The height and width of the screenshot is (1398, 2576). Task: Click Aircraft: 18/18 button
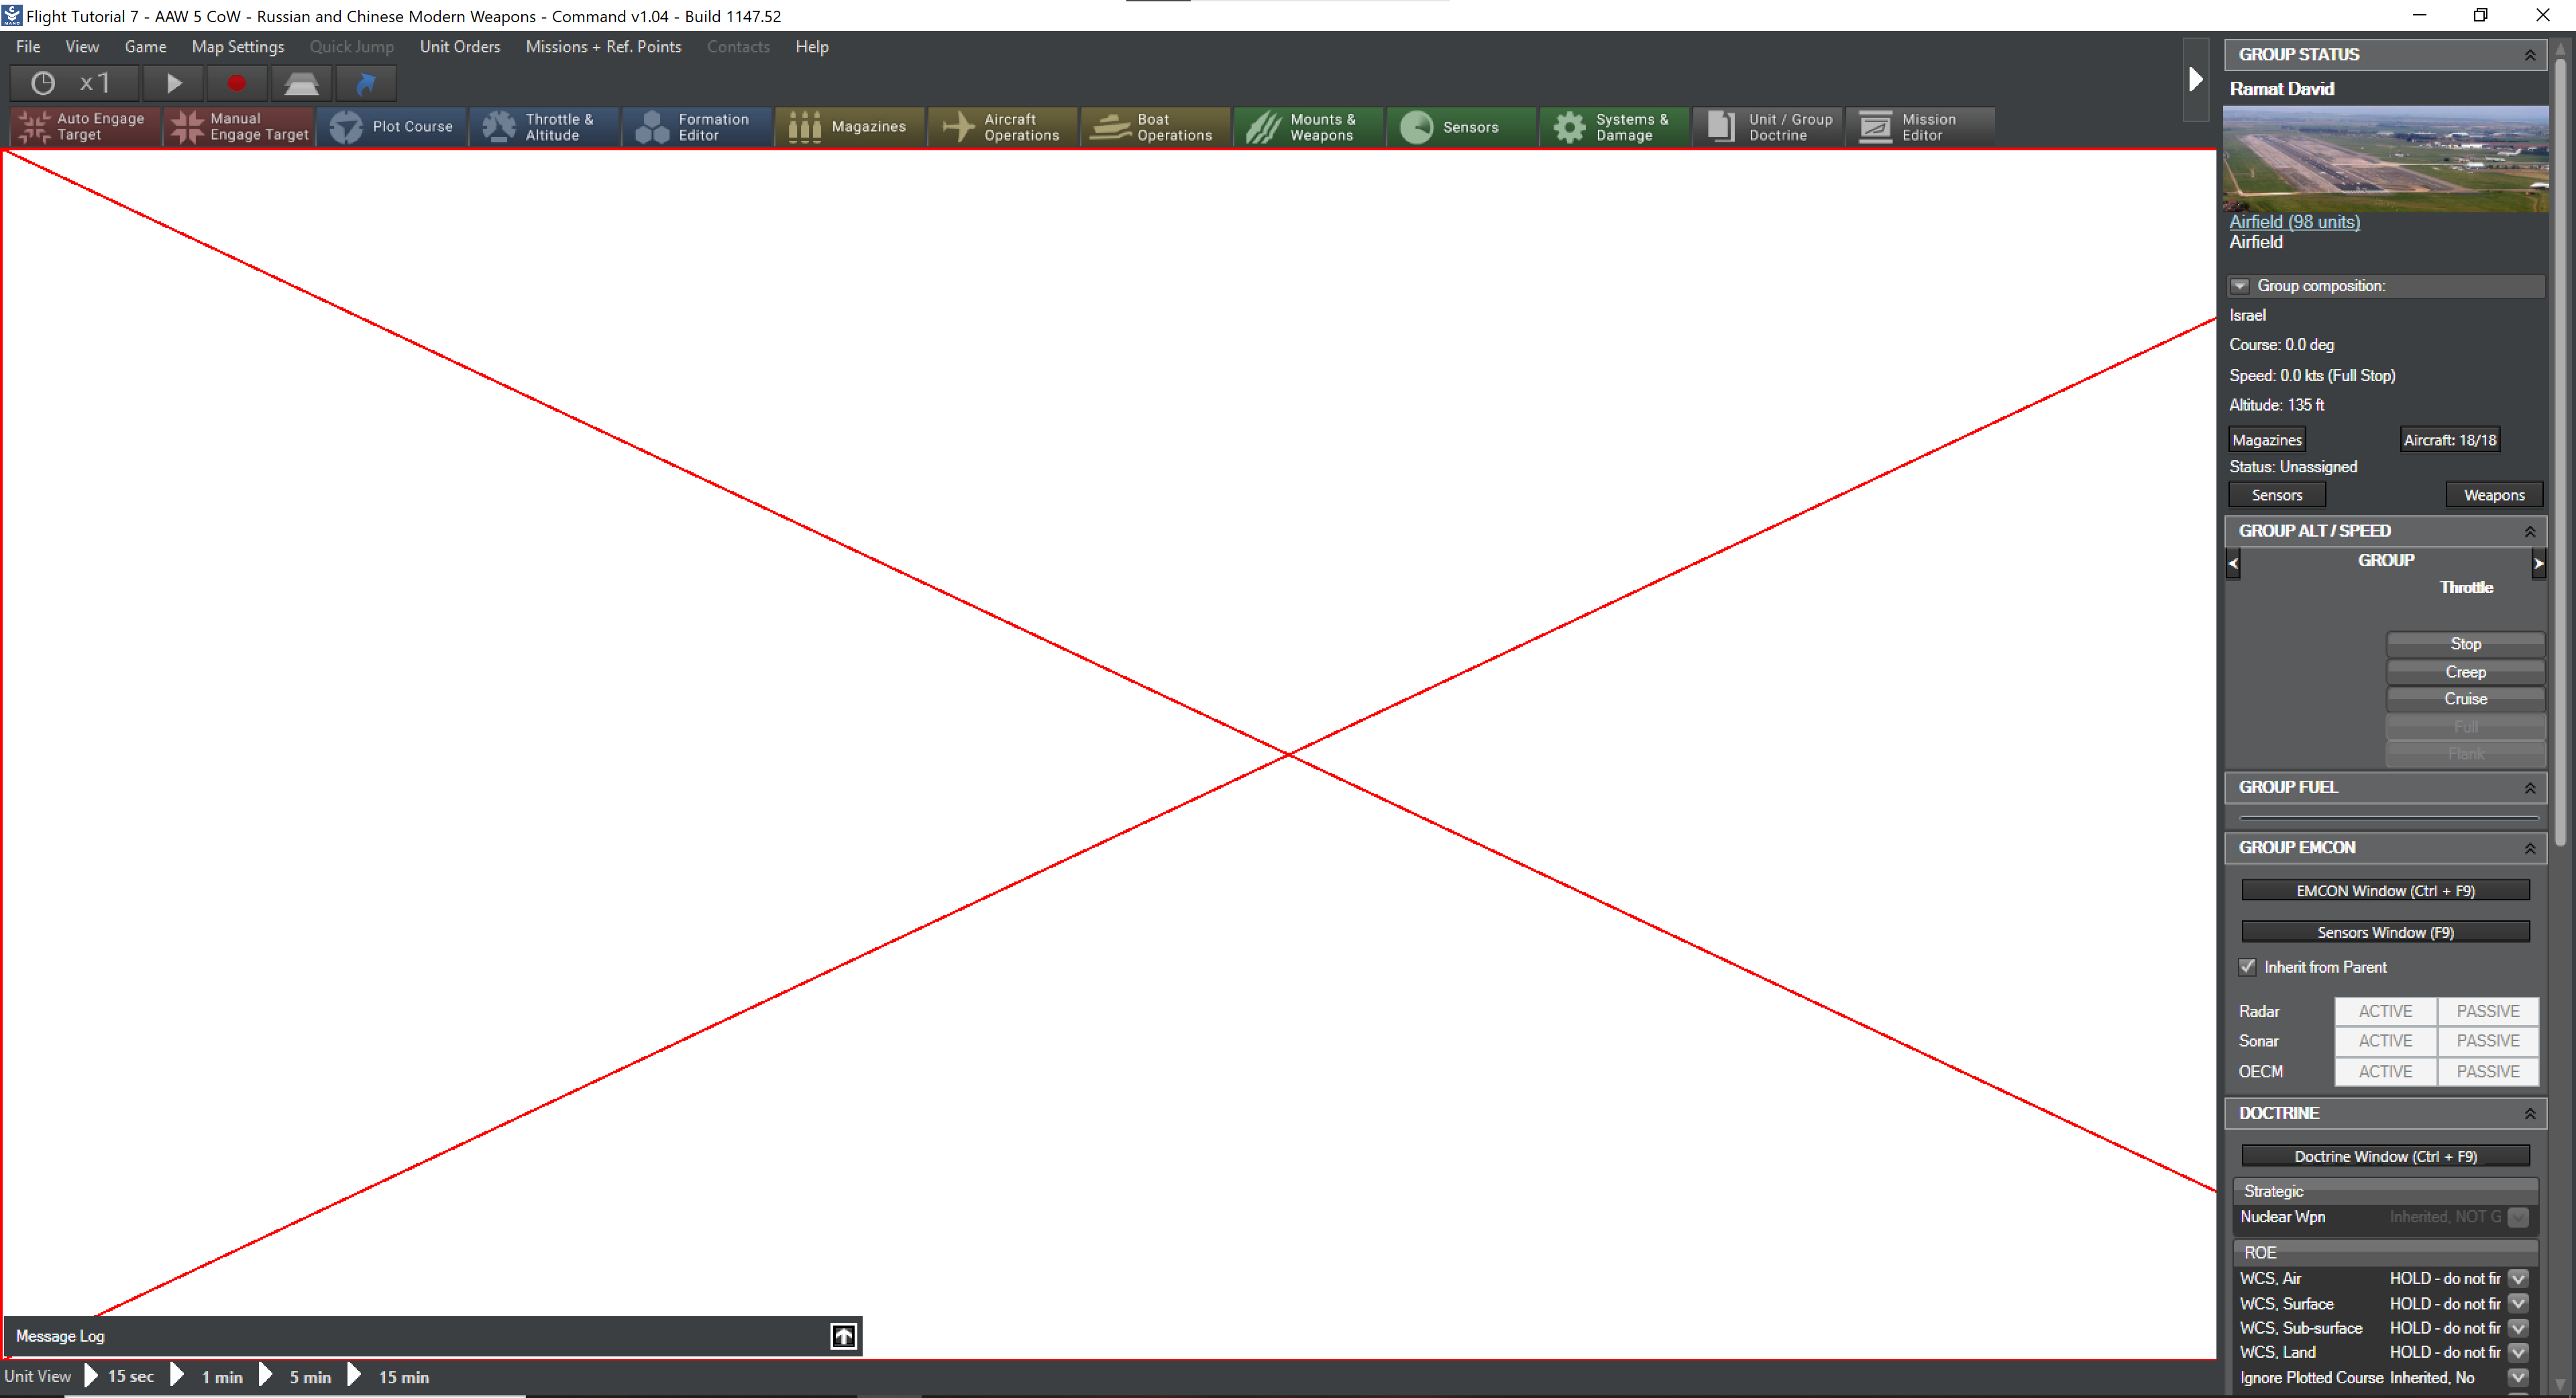tap(2450, 440)
